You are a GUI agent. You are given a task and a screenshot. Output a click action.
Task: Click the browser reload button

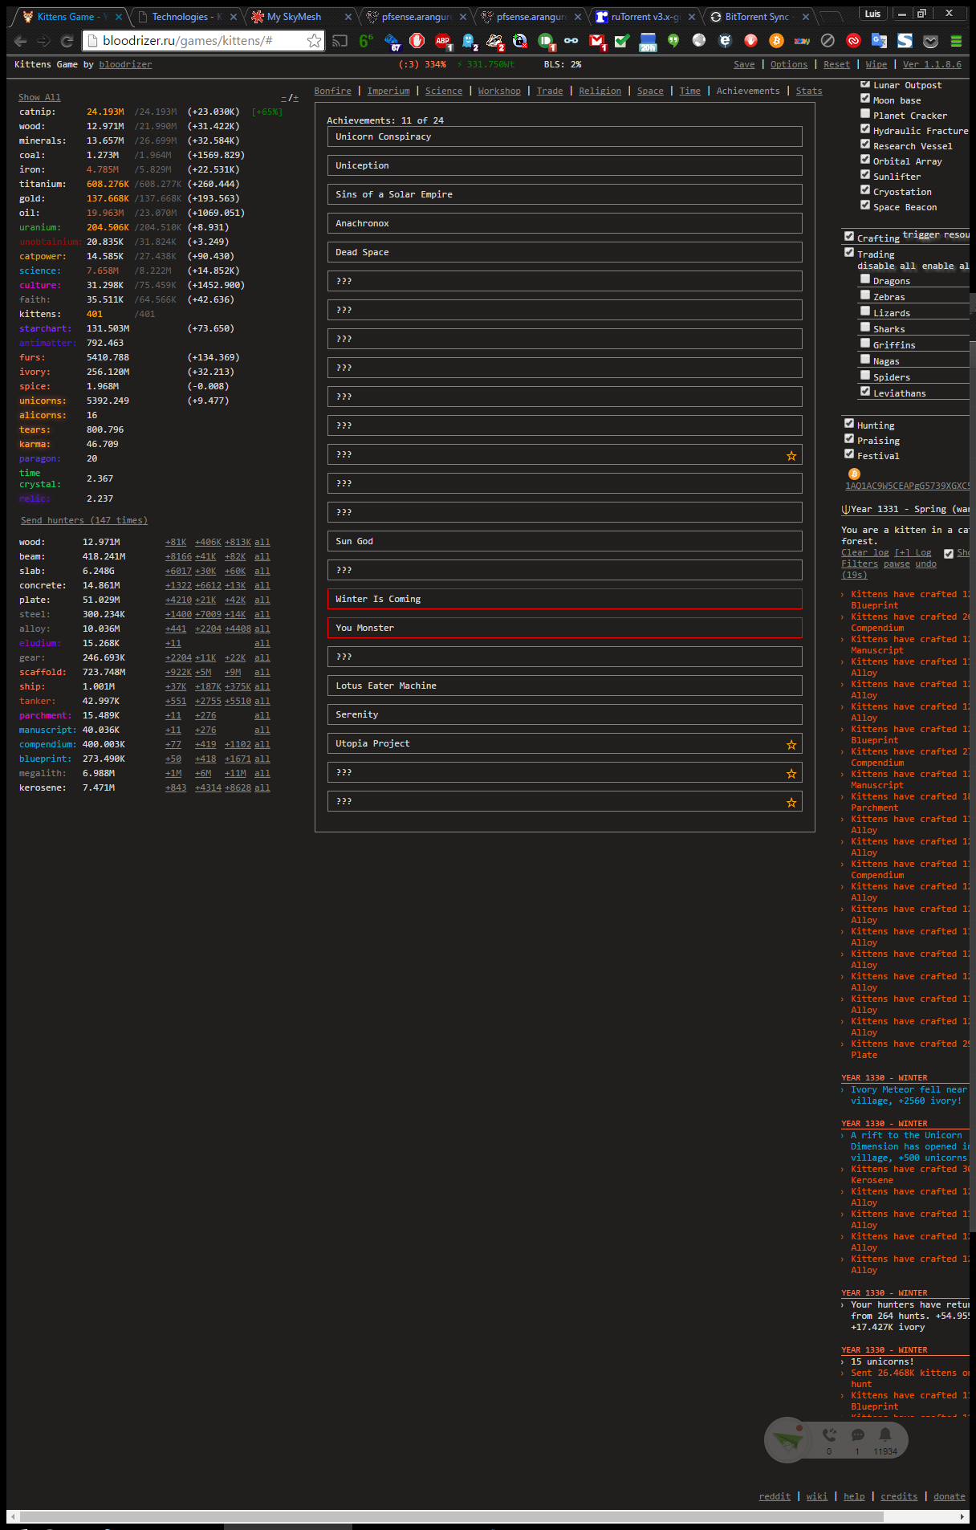67,41
